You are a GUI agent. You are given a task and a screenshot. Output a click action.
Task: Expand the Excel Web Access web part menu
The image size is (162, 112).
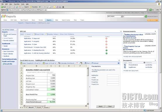(119, 60)
